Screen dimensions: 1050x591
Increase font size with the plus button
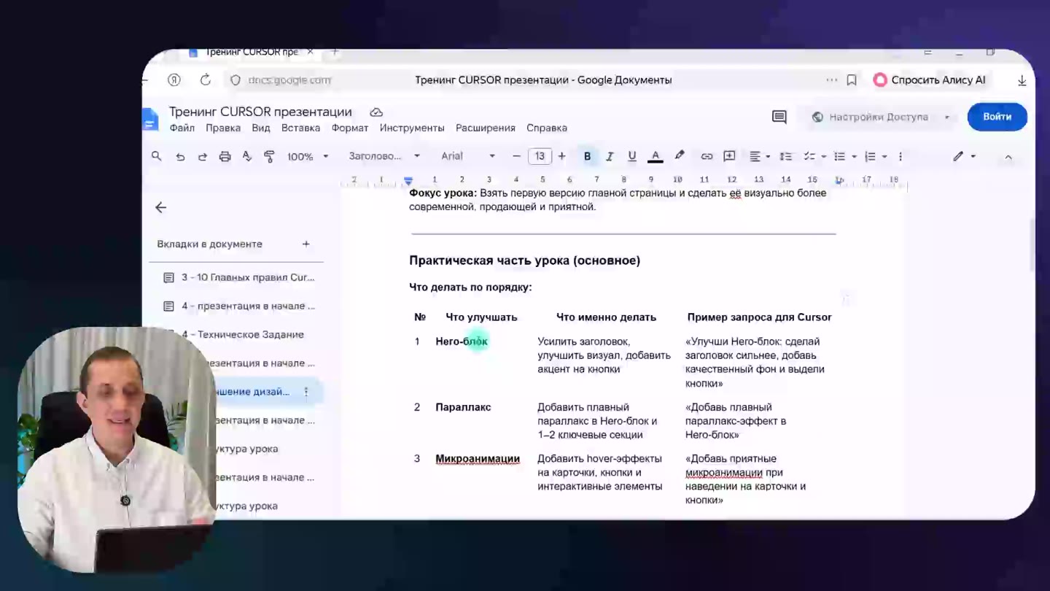point(561,156)
